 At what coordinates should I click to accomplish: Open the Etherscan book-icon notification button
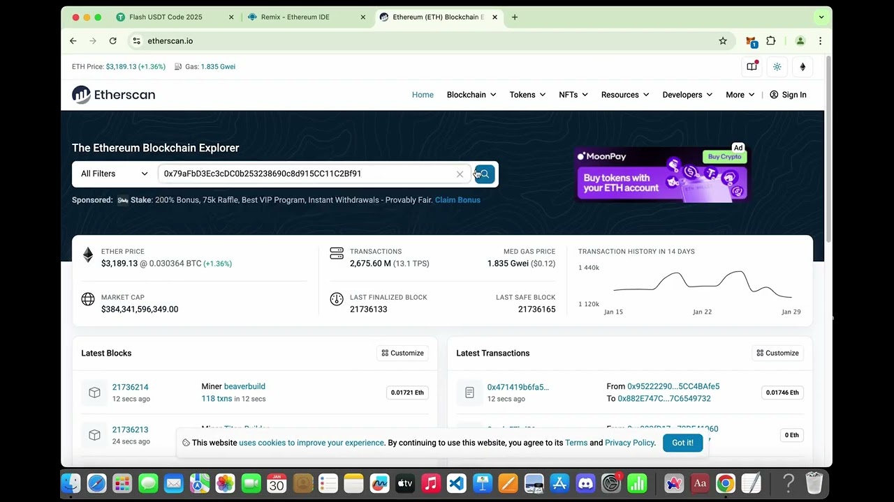click(752, 67)
